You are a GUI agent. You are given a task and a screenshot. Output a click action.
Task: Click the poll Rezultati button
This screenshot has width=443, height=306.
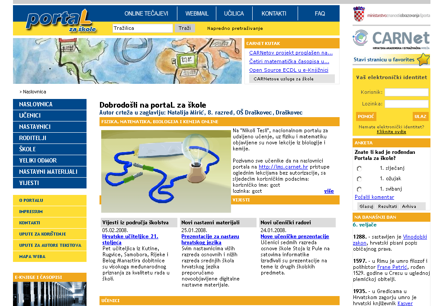[x=387, y=206]
